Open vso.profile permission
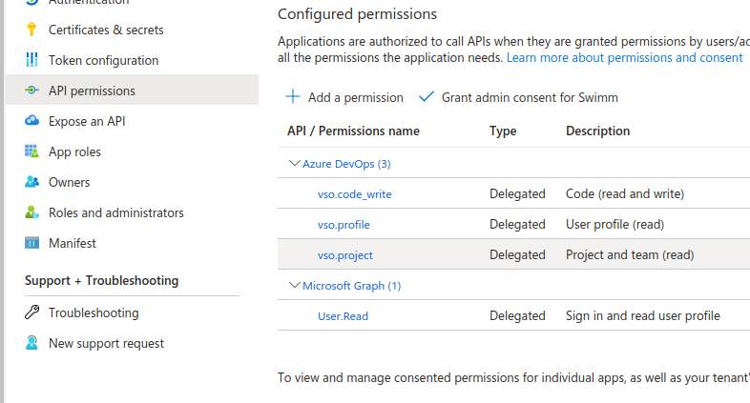This screenshot has width=750, height=403. (x=344, y=225)
